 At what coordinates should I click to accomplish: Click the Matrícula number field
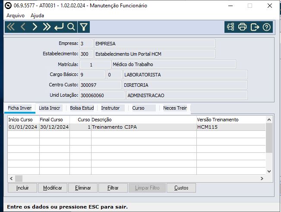point(95,64)
